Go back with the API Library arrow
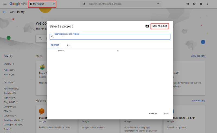The width and height of the screenshot is (217, 133). tap(4, 12)
